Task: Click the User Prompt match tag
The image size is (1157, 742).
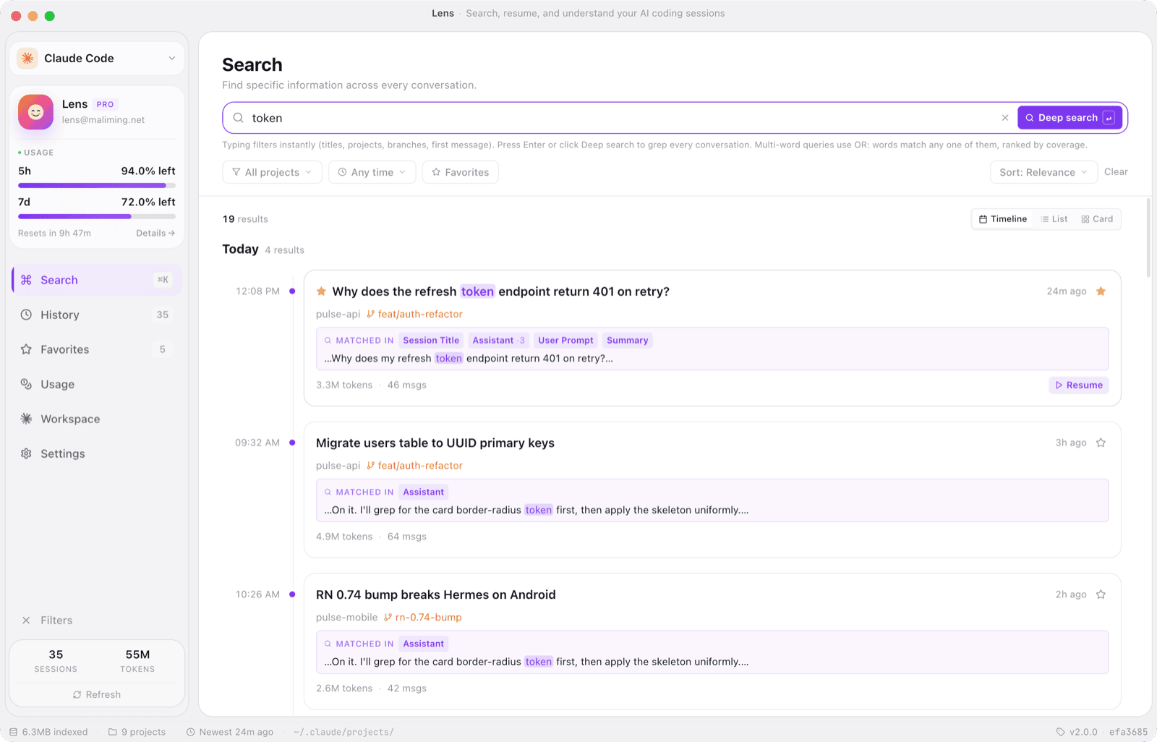Action: (565, 341)
